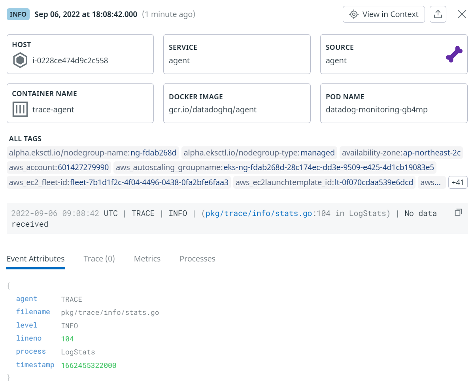Click the LogStats attribute value
The width and height of the screenshot is (474, 392).
point(78,352)
